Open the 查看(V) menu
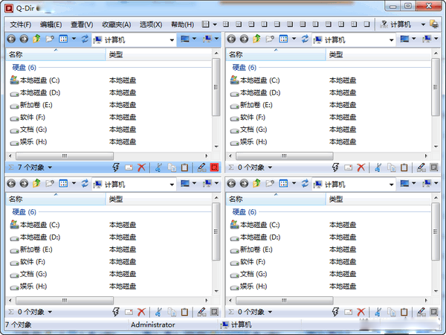The image size is (446, 335). click(82, 25)
